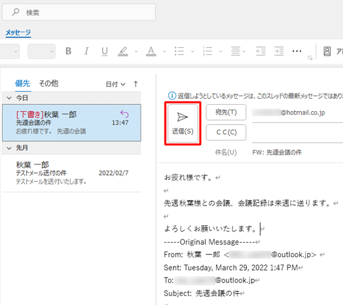Click the Subject: 先週会議の件 line

point(202,293)
